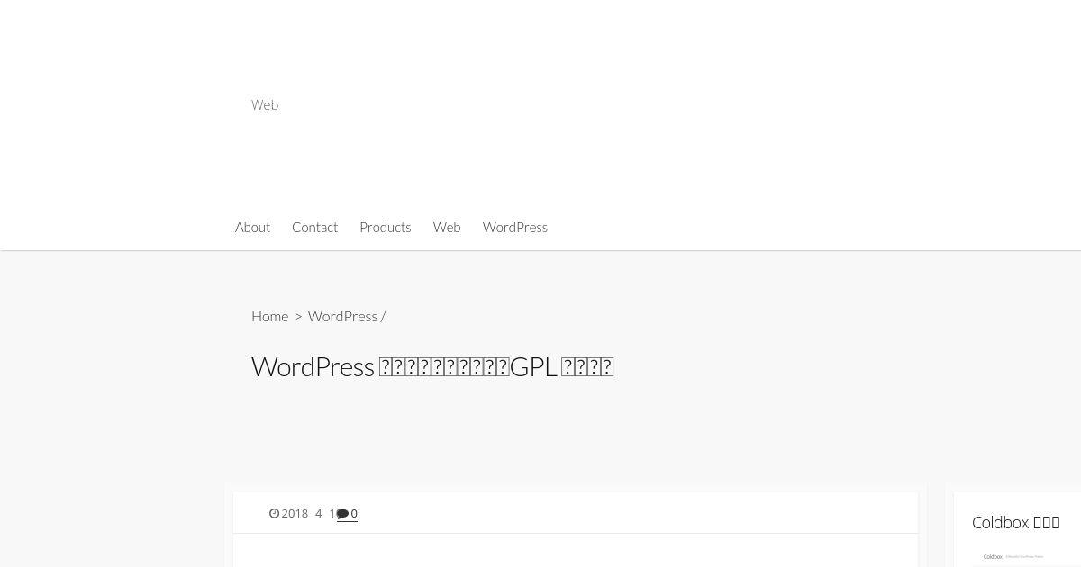This screenshot has height=567, width=1081.
Task: Click the Coldbox sidebar widget heading
Action: coord(1015,522)
